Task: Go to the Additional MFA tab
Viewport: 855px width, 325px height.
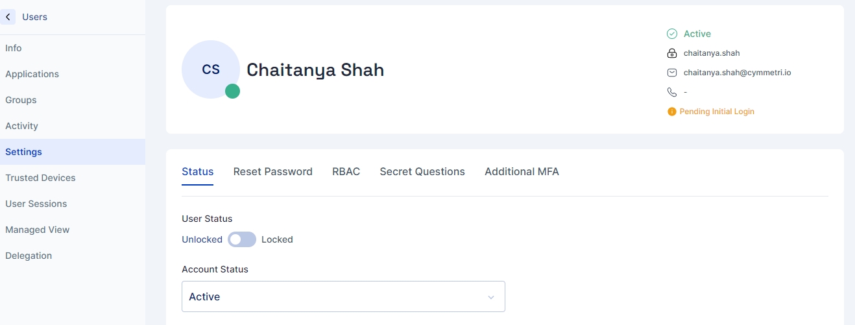Action: (x=522, y=172)
